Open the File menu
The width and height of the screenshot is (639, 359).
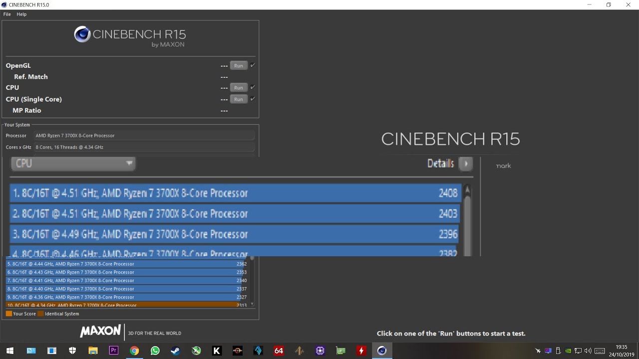[x=7, y=14]
